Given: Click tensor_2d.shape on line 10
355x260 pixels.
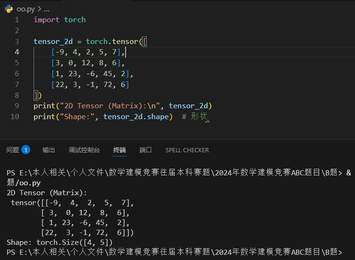Looking at the screenshot, I should coord(136,117).
